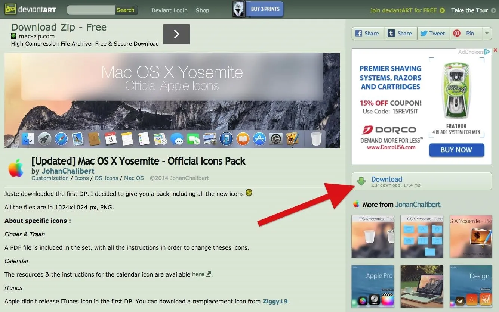
Task: Open the Icons category breadcrumb
Action: click(x=81, y=178)
